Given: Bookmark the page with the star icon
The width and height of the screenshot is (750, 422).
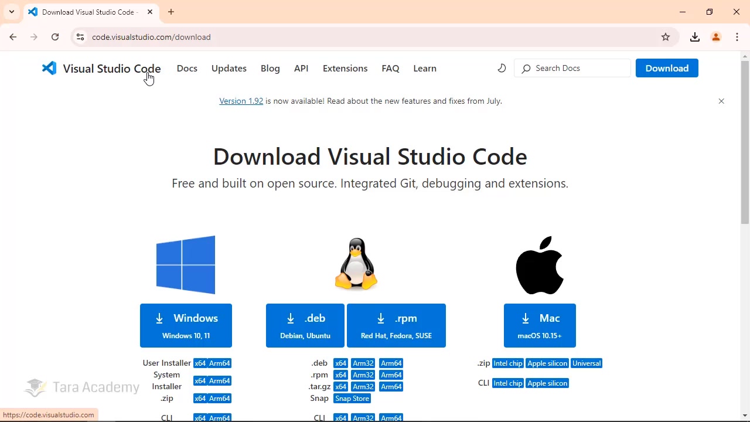Looking at the screenshot, I should (x=666, y=36).
